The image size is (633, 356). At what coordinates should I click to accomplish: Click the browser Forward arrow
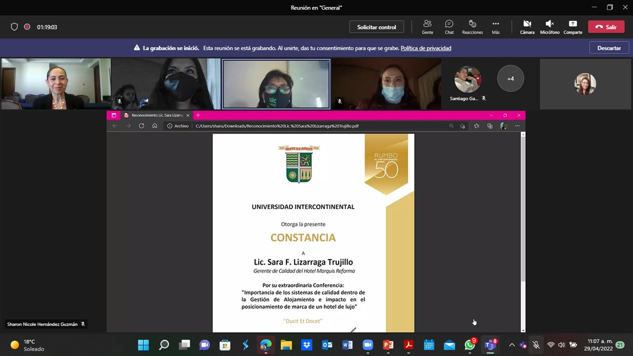pyautogui.click(x=128, y=126)
